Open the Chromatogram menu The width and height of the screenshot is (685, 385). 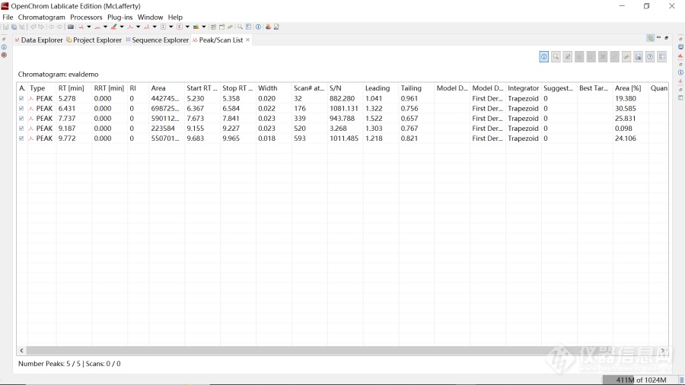coord(41,17)
